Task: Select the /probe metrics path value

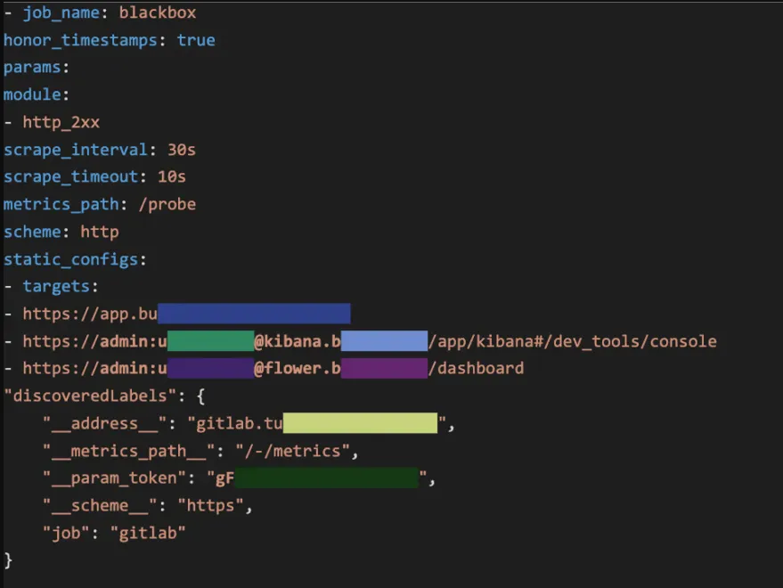Action: [162, 204]
